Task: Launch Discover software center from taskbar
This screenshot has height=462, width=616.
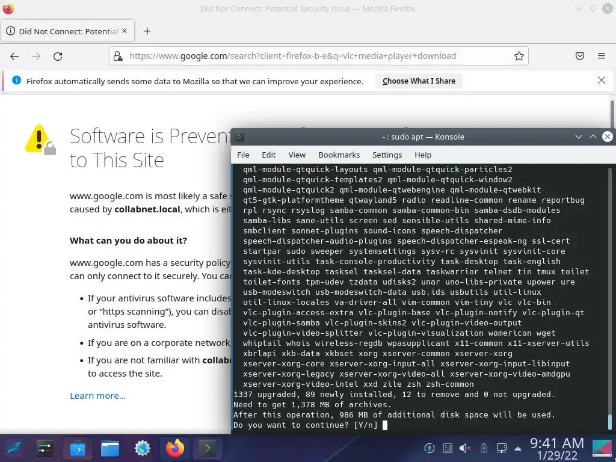Action: pos(78,448)
